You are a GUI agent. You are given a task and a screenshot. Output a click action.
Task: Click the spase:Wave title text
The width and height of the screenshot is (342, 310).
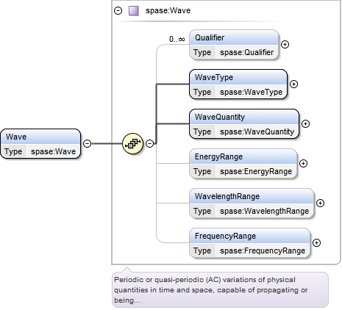[x=168, y=11]
